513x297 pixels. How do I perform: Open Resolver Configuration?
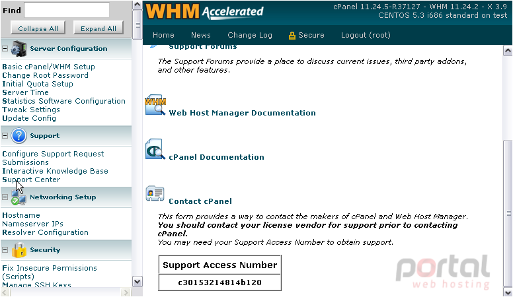[45, 232]
